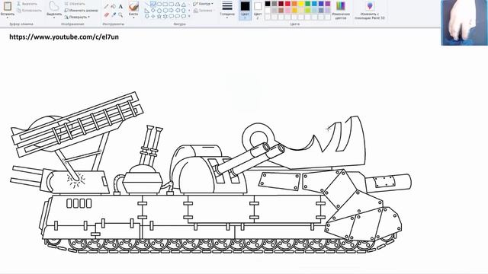Click the Brushes (Кисти) icon

(133, 6)
